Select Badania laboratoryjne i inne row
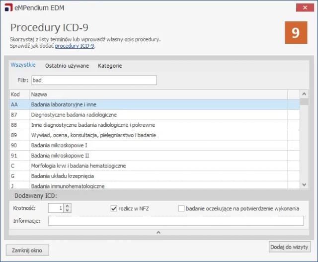318x262 pixels. click(149, 104)
